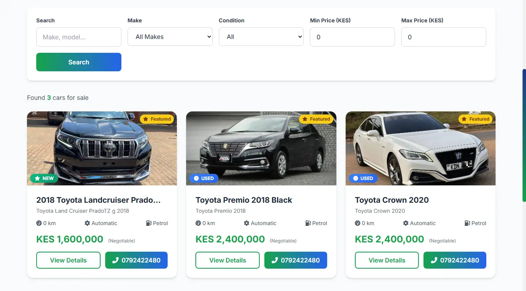Expand the Condition dropdown
Image resolution: width=526 pixels, height=291 pixels.
261,37
